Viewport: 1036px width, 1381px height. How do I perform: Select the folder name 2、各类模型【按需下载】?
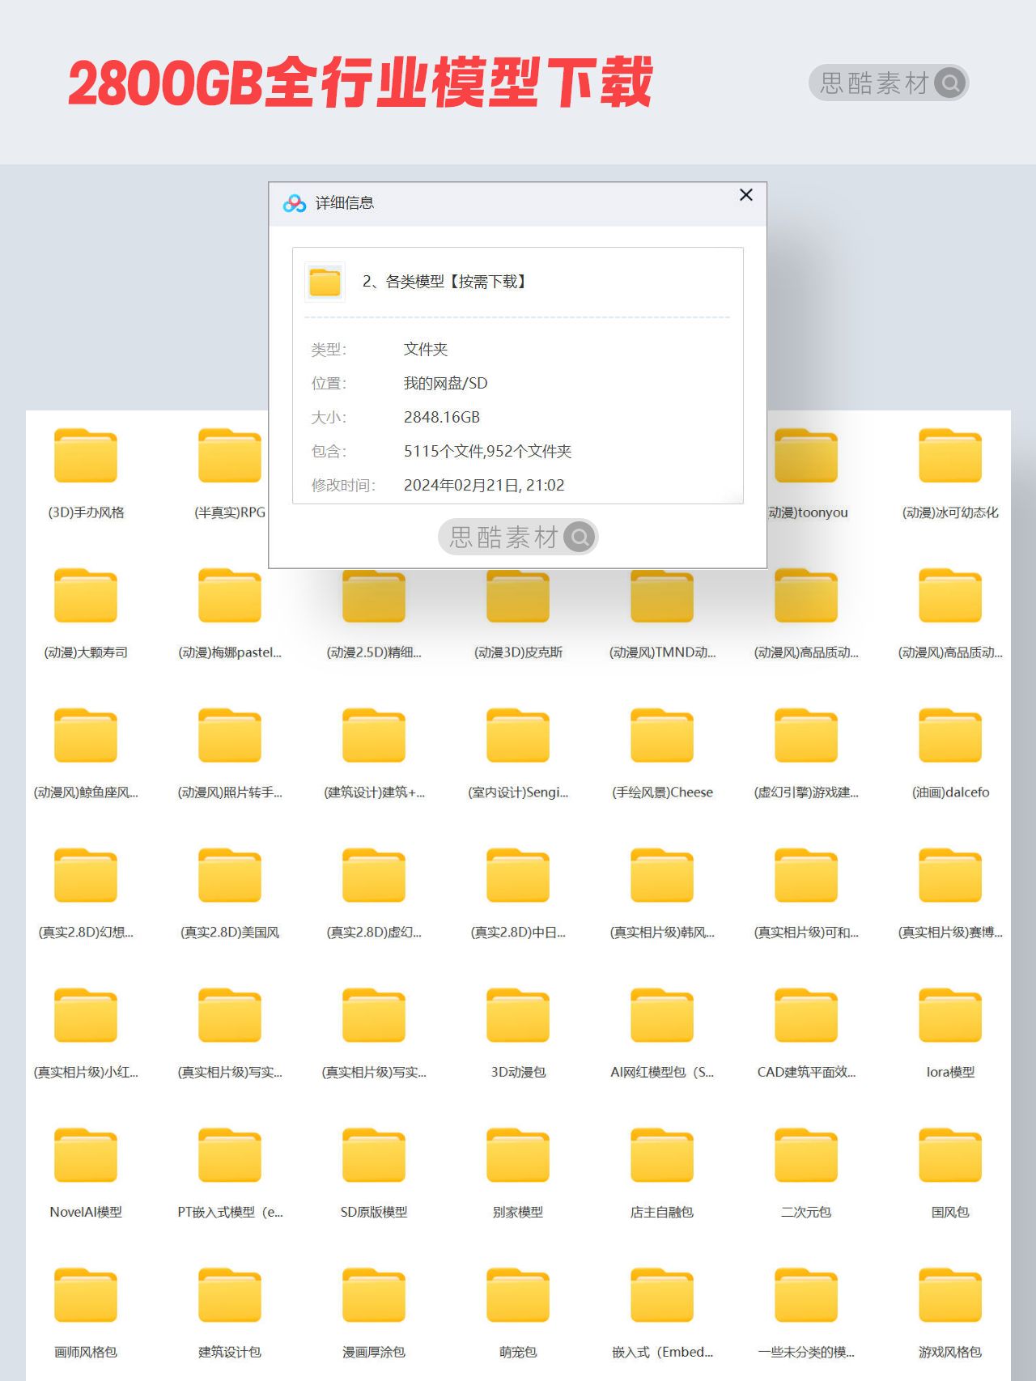(446, 282)
